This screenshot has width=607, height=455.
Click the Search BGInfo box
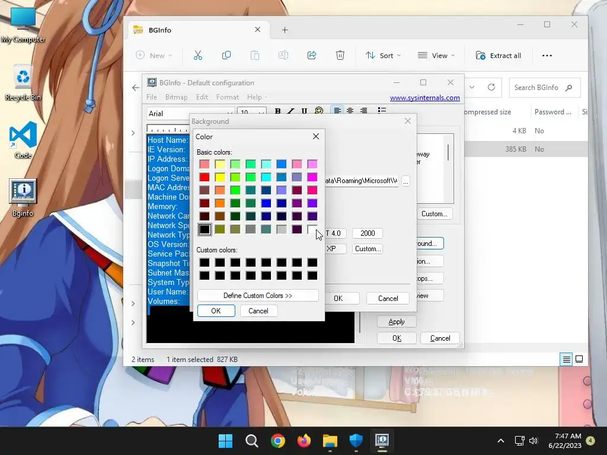[545, 88]
